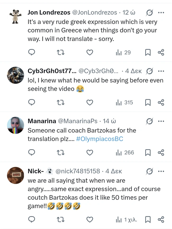Retweet Cyb3rGh0st77's post
Screen dimensions: 172x229
point(61,102)
